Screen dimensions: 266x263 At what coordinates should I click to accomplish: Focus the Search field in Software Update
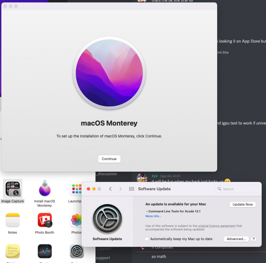pos(236,189)
